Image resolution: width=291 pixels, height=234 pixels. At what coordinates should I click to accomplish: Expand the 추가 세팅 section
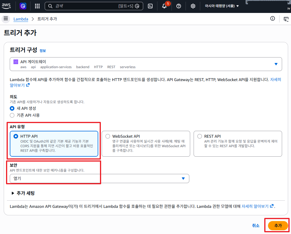click(x=23, y=193)
